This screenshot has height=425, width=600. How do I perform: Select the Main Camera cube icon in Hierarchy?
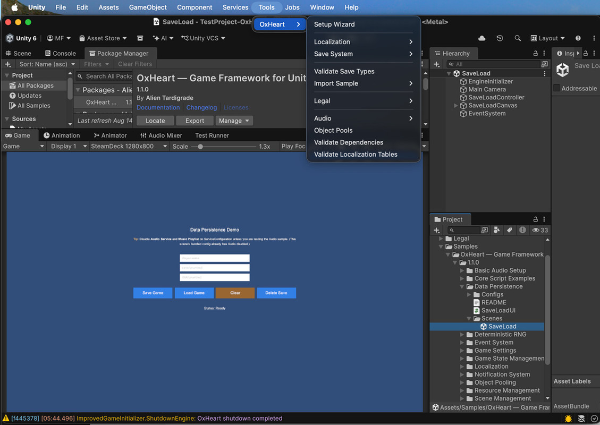(463, 89)
